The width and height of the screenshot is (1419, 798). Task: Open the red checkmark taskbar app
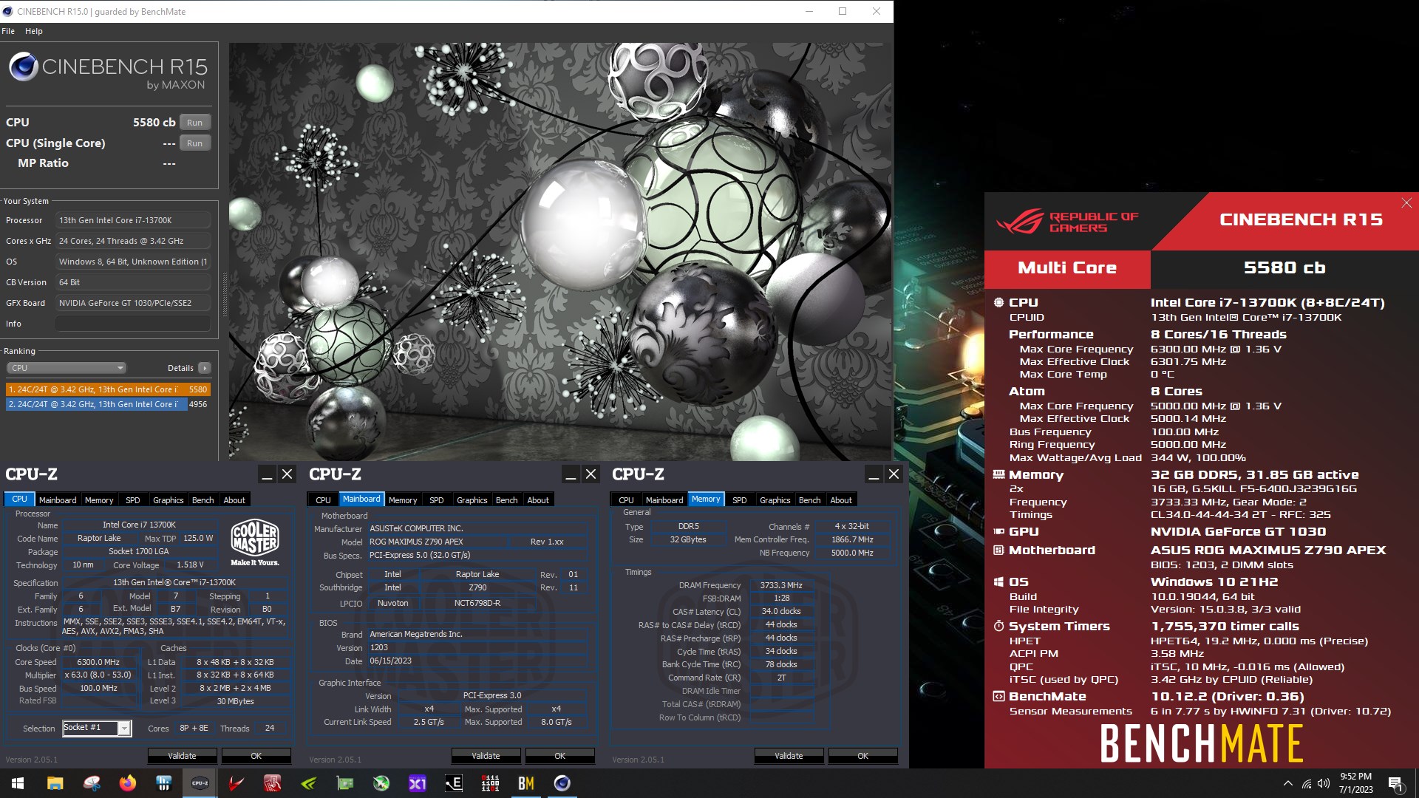pos(236,783)
